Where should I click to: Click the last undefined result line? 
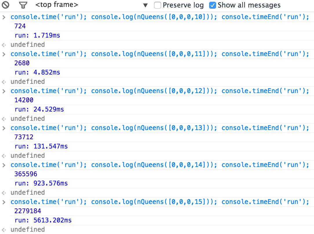(28, 229)
